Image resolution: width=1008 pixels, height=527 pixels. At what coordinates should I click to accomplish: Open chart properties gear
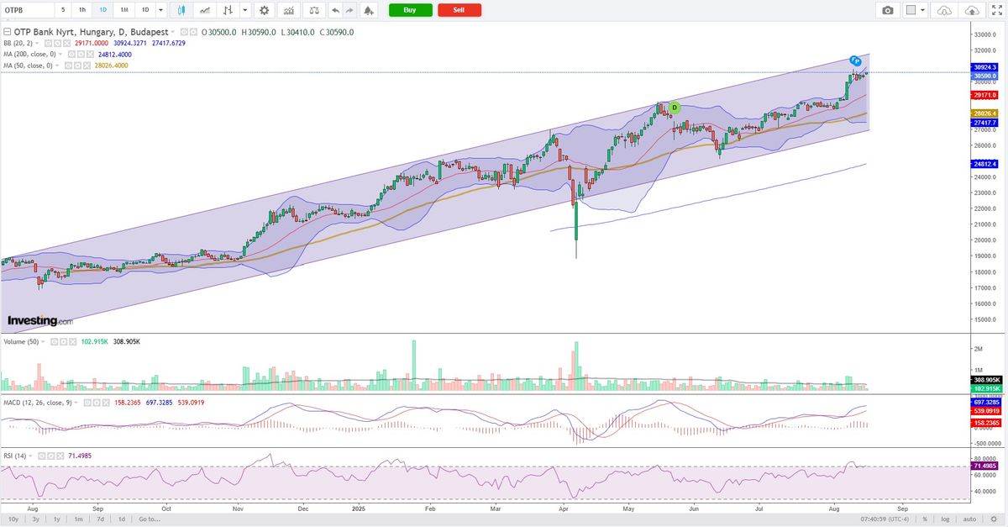coord(265,10)
